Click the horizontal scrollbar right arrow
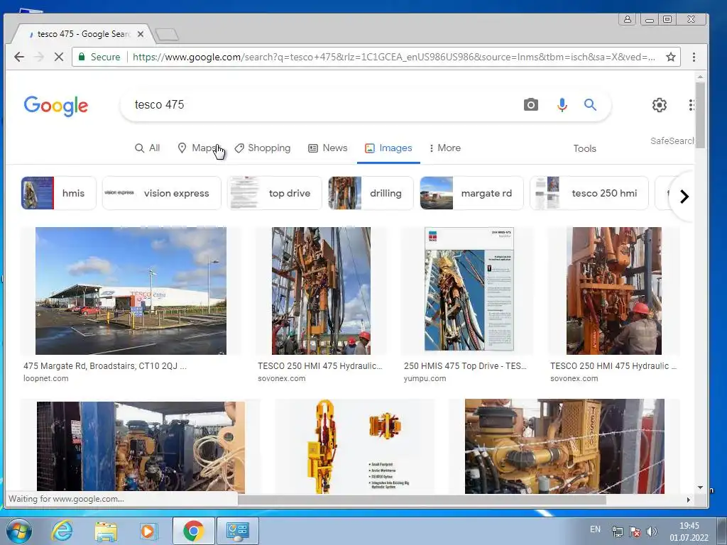 pyautogui.click(x=688, y=500)
